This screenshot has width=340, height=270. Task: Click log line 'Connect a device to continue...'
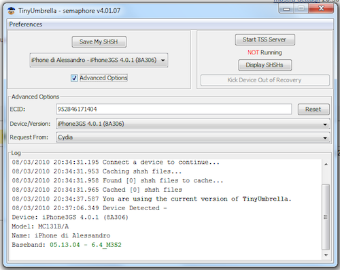click(116, 163)
